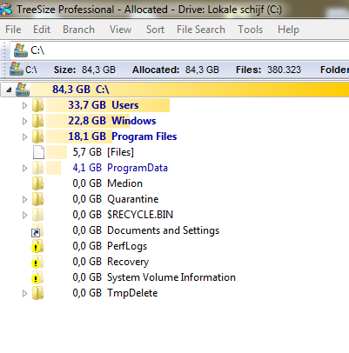Screen dimensions: 349x353
Task: Select the Documents and Settings row
Action: [x=146, y=230]
